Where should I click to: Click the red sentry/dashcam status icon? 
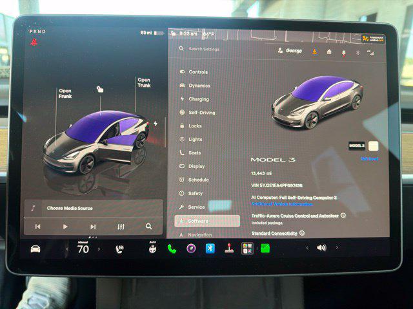point(344,53)
